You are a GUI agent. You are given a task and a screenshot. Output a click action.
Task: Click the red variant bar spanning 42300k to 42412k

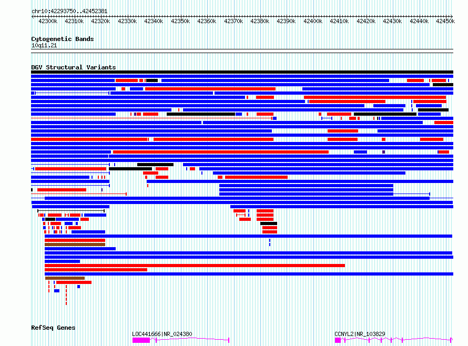(x=195, y=266)
